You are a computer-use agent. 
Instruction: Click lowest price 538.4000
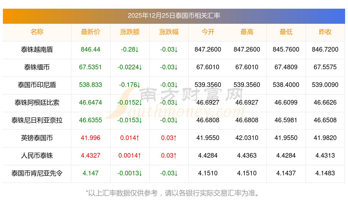(286, 85)
